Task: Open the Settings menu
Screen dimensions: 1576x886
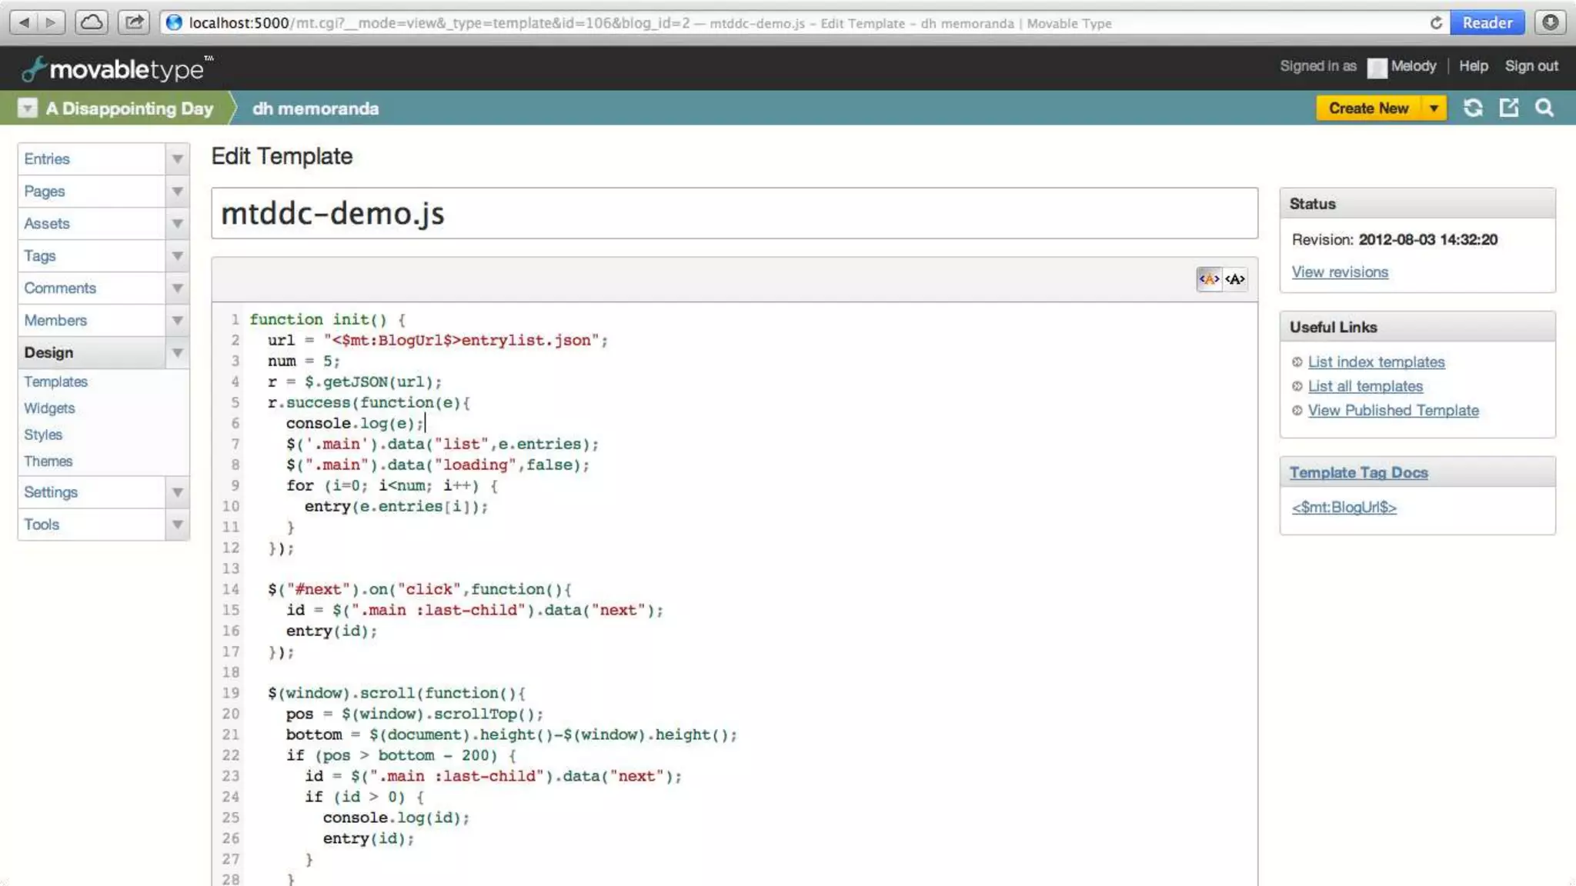Action: (x=92, y=491)
